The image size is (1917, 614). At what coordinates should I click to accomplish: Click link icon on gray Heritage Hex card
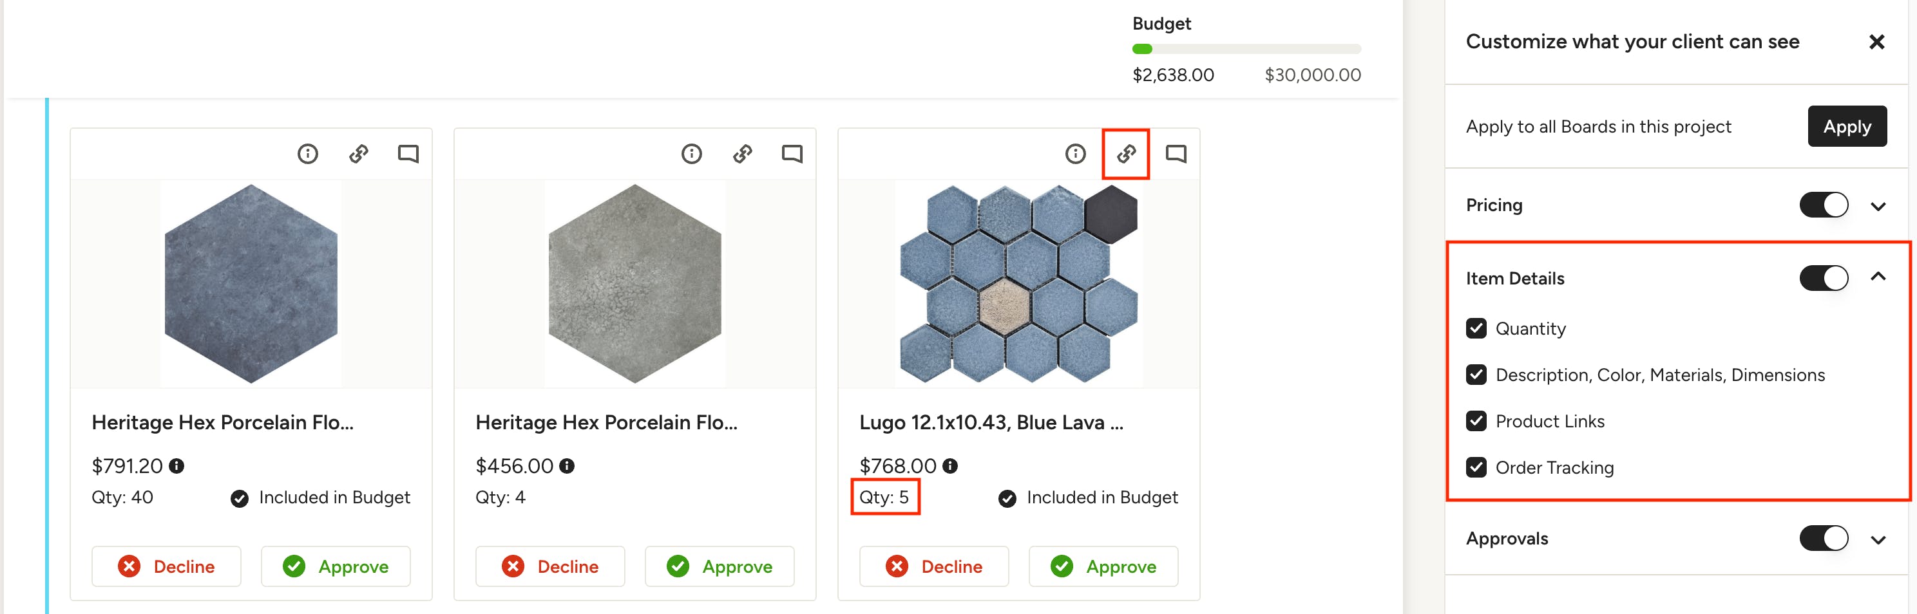tap(742, 154)
